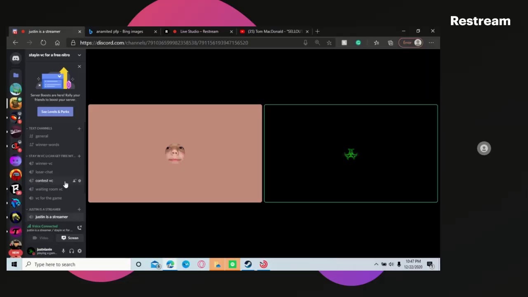
Task: Add a channel under TEXT CHANNELS
Action: coord(79,128)
